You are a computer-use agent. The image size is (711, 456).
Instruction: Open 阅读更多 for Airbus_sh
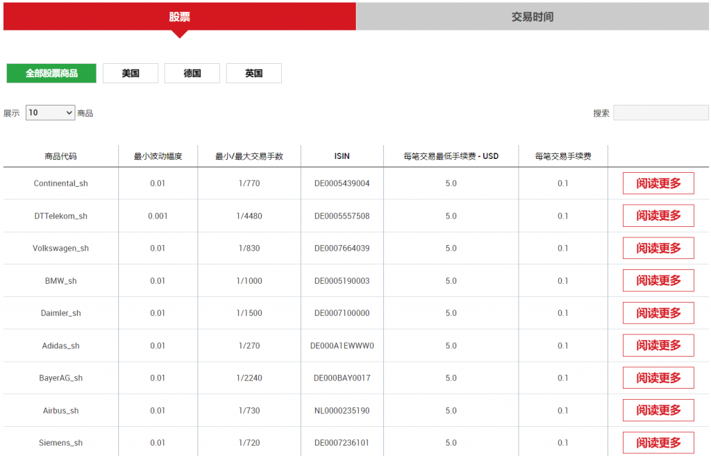coord(658,410)
